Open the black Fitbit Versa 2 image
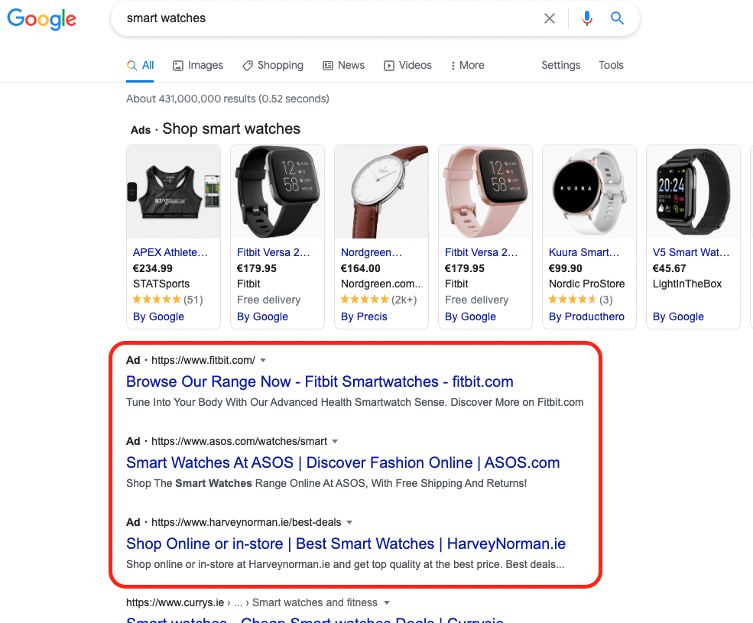Screen dimensions: 753x623 (278, 192)
